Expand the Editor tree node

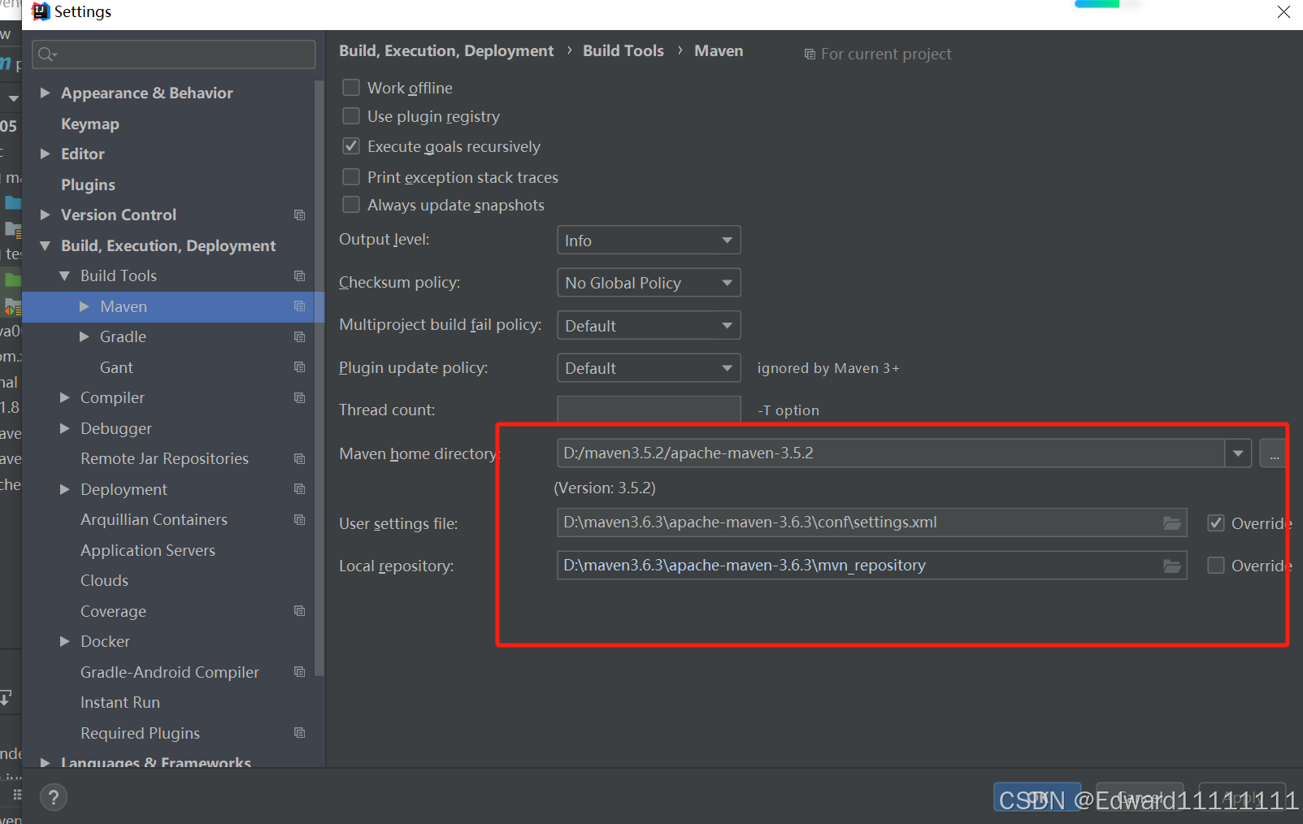(x=46, y=154)
